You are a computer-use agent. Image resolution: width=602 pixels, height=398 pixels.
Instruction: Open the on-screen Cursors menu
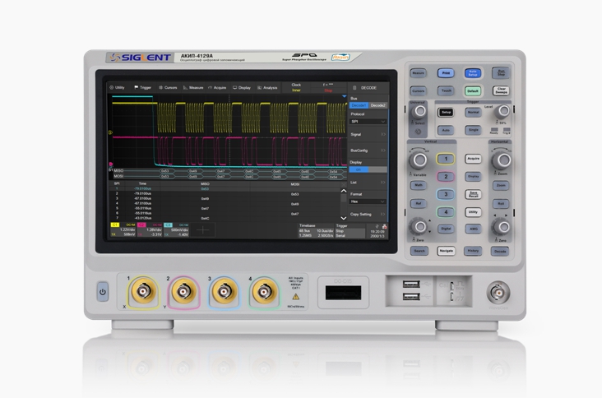[x=168, y=87]
